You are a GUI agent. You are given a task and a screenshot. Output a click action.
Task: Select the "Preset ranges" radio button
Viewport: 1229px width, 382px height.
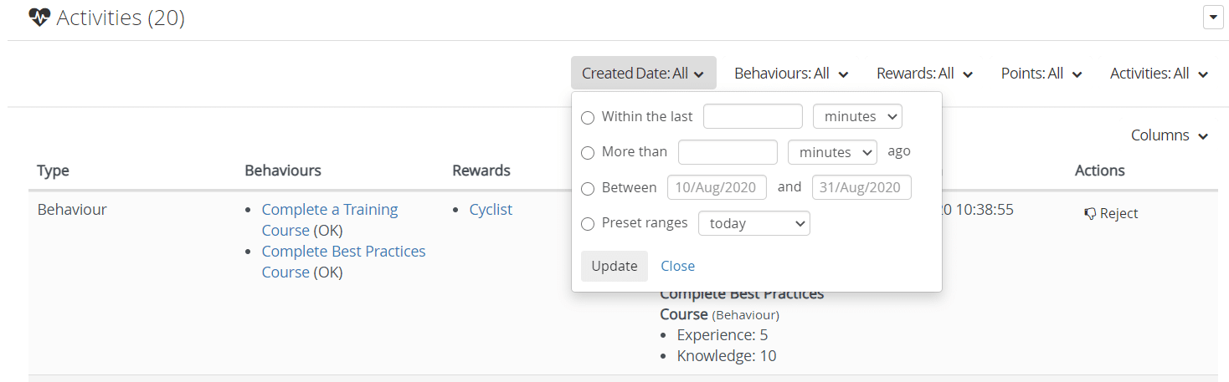588,224
